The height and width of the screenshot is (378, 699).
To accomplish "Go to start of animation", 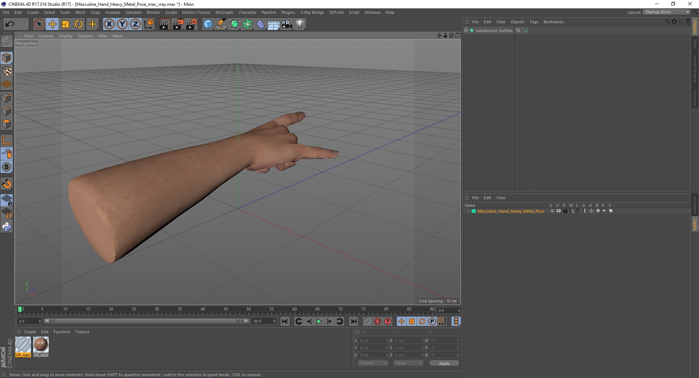I will pyautogui.click(x=285, y=321).
